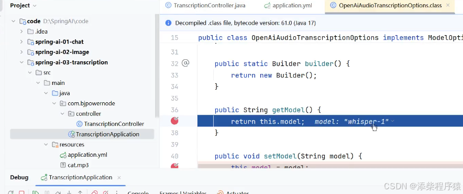Click the src folder icon
The height and width of the screenshot is (194, 463).
click(x=39, y=72)
